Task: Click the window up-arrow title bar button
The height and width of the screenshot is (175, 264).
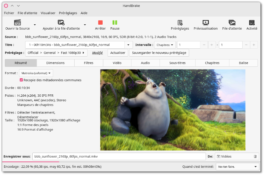Action: tap(12, 6)
